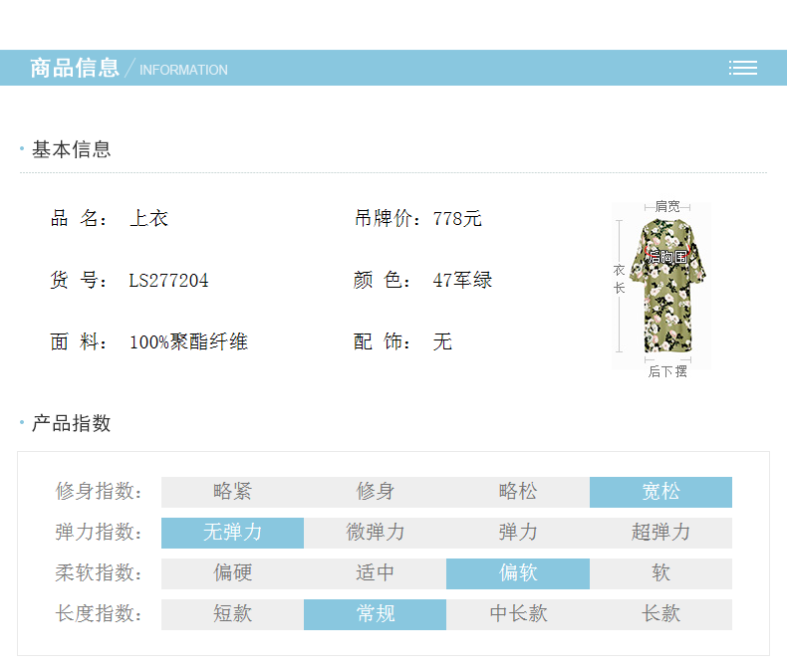Choose 略松 in the fit index row
Viewport: 787px width, 671px height.
tap(518, 492)
